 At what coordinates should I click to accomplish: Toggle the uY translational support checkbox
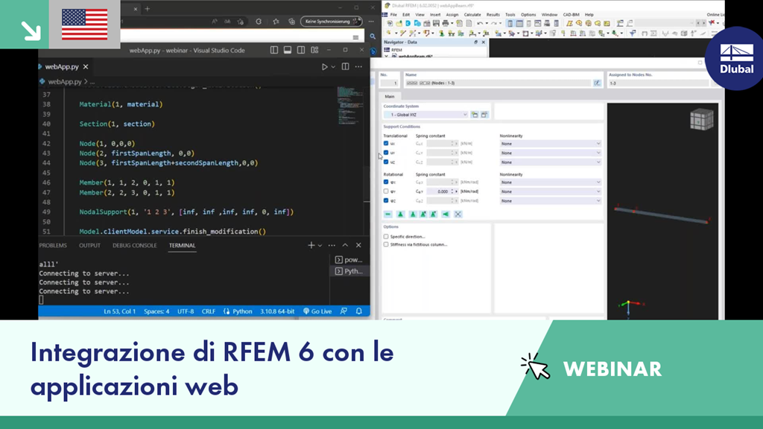click(x=386, y=153)
